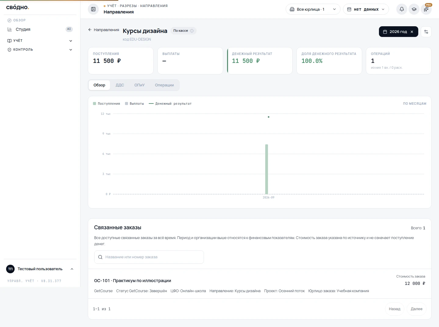Click the Назад pagination button
The image size is (439, 327).
tap(394, 309)
